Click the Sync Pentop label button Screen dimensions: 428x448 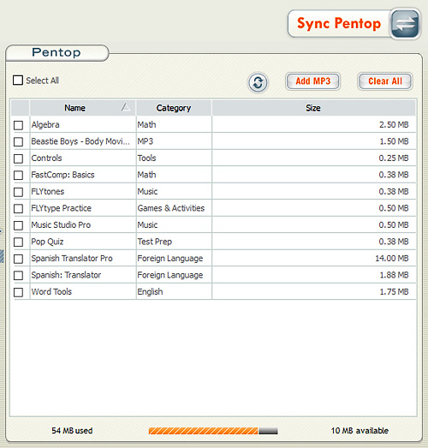pos(339,23)
